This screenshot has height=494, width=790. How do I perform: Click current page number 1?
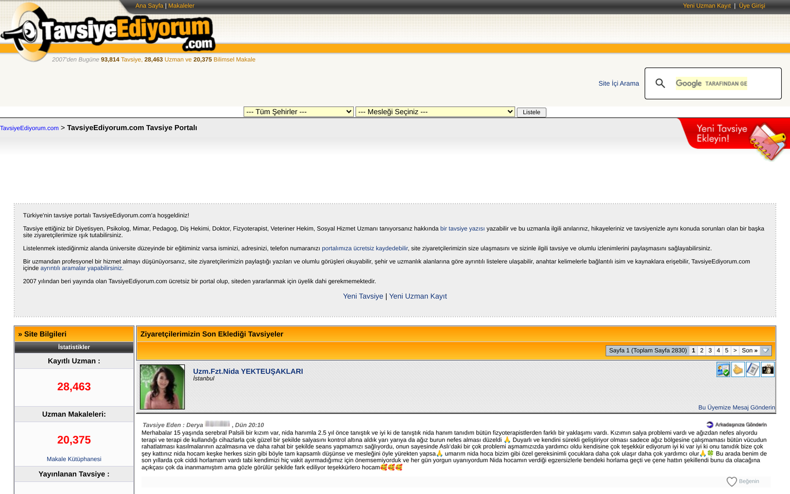(693, 350)
